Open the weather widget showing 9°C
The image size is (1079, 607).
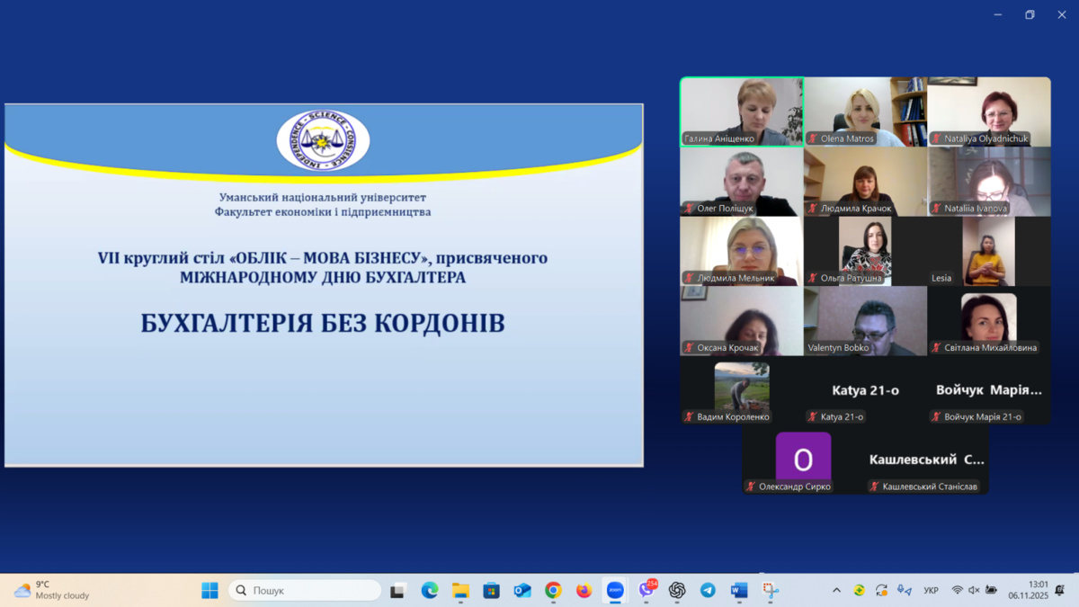pos(52,590)
